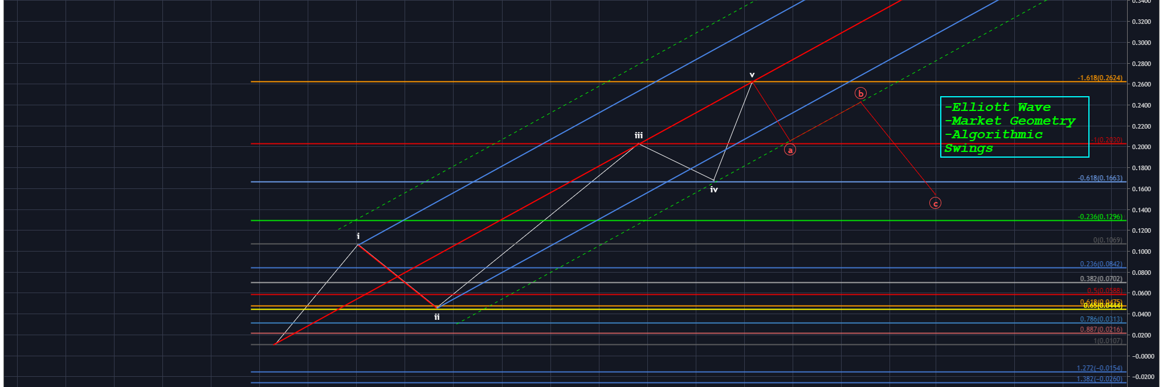Click the 0.1200 price on the axis
Image resolution: width=1163 pixels, height=387 pixels.
tap(1141, 230)
